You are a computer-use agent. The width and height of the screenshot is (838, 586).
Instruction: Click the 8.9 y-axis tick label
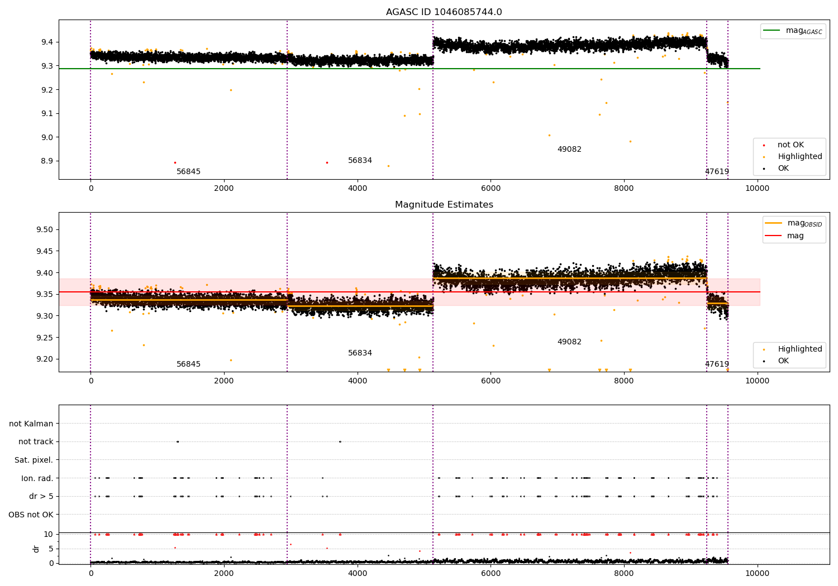[x=47, y=161]
